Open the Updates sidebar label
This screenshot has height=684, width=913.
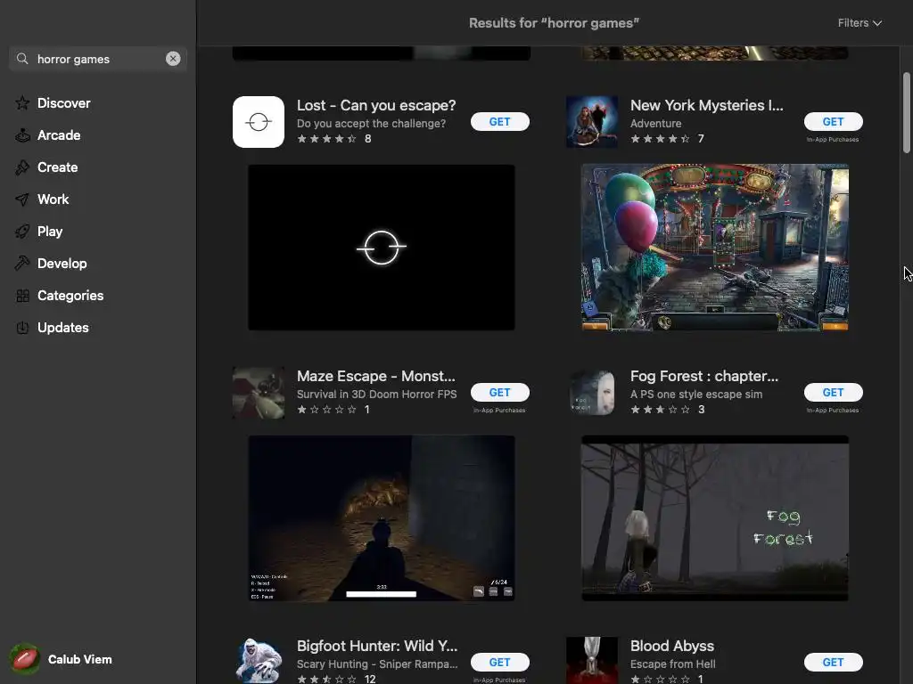(x=63, y=328)
